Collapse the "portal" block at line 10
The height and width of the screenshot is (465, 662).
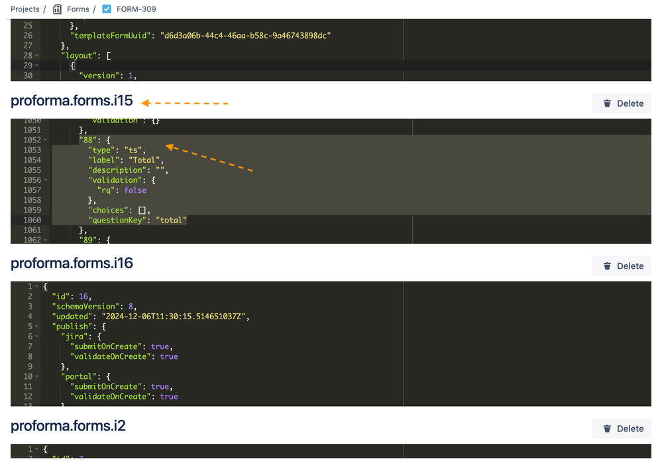coord(36,376)
